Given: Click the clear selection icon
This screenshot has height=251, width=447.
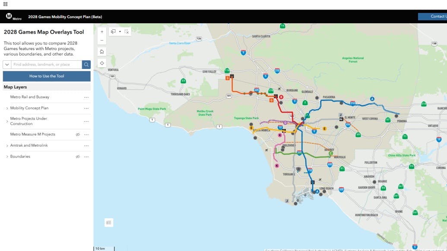Looking at the screenshot, I should tap(127, 31).
